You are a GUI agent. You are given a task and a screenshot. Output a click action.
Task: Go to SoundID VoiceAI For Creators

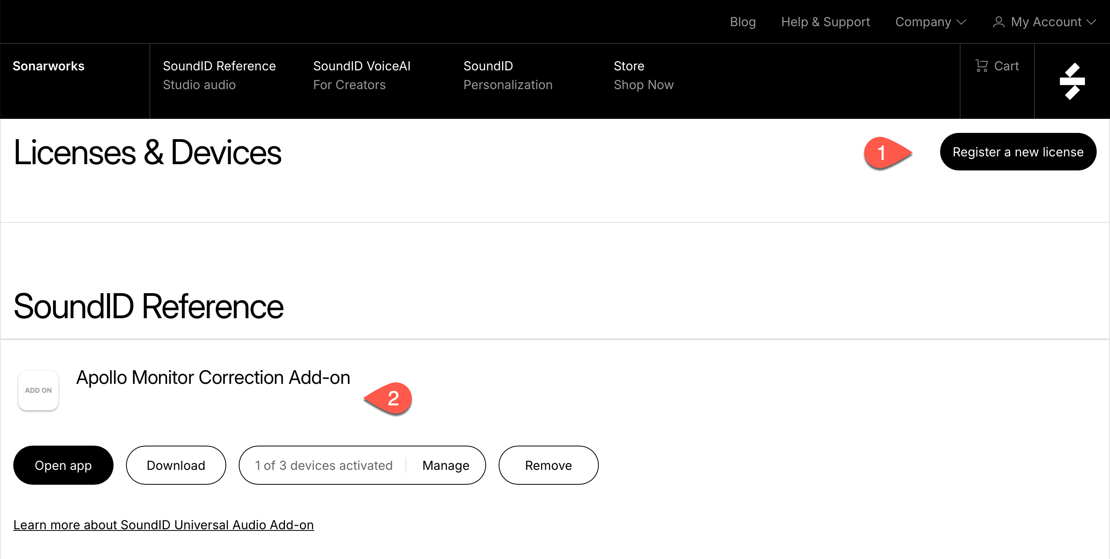361,75
